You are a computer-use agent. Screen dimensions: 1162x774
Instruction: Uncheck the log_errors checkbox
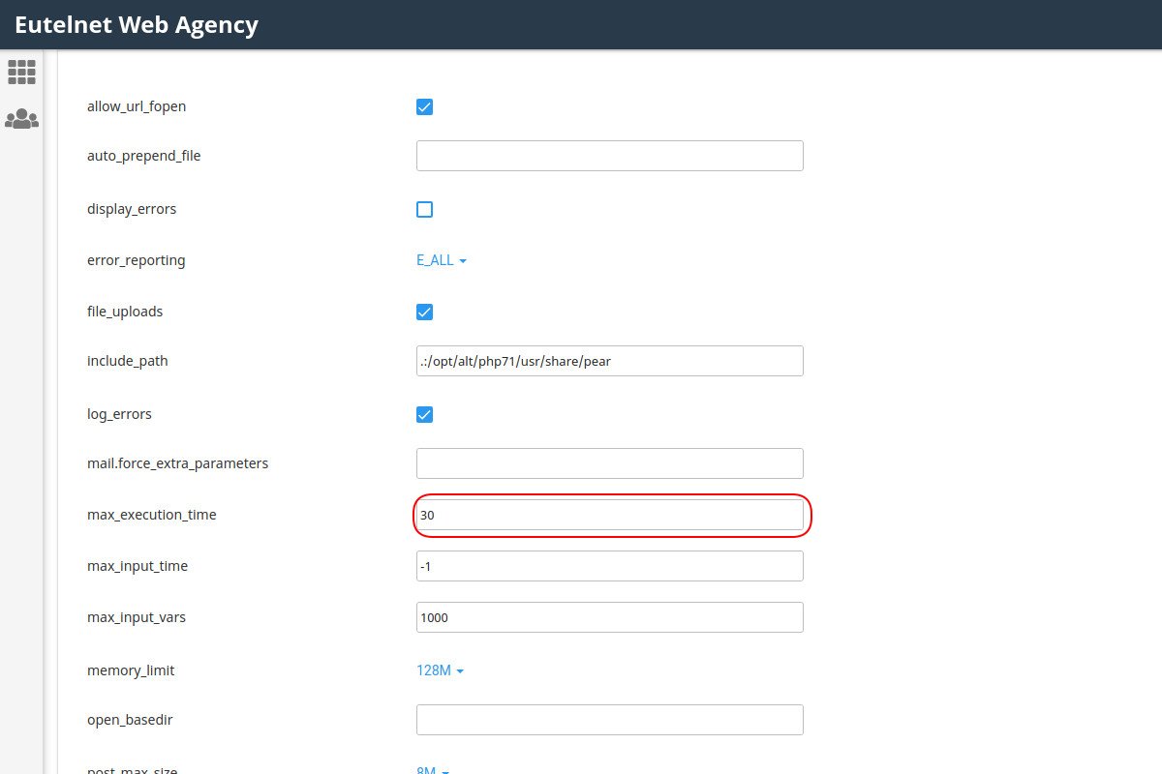coord(424,414)
